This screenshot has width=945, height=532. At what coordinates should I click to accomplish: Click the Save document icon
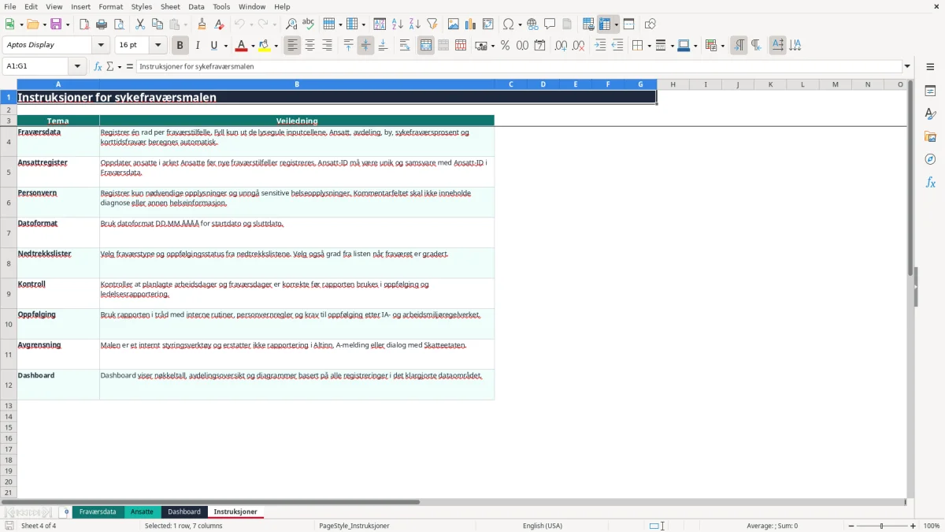(x=56, y=24)
